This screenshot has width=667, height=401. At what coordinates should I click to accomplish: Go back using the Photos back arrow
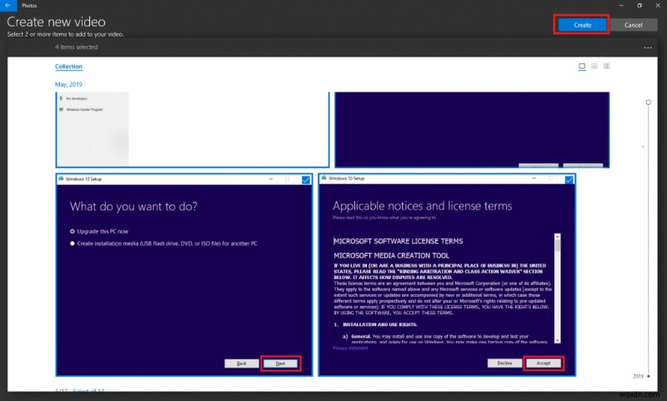(8, 6)
